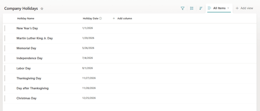The height and width of the screenshot is (111, 260).
Task: Open the Thanksgiving Day item
Action: (x=29, y=78)
